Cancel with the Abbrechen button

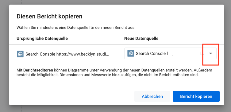(x=152, y=96)
